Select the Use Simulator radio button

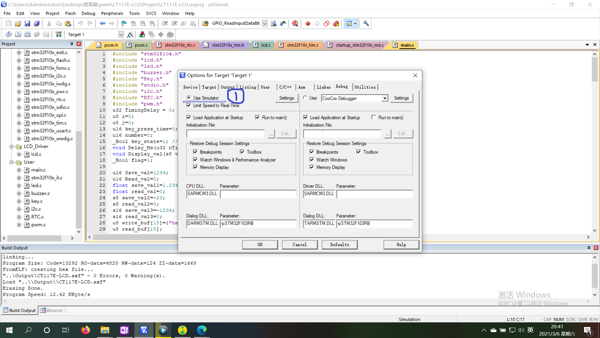pos(189,98)
